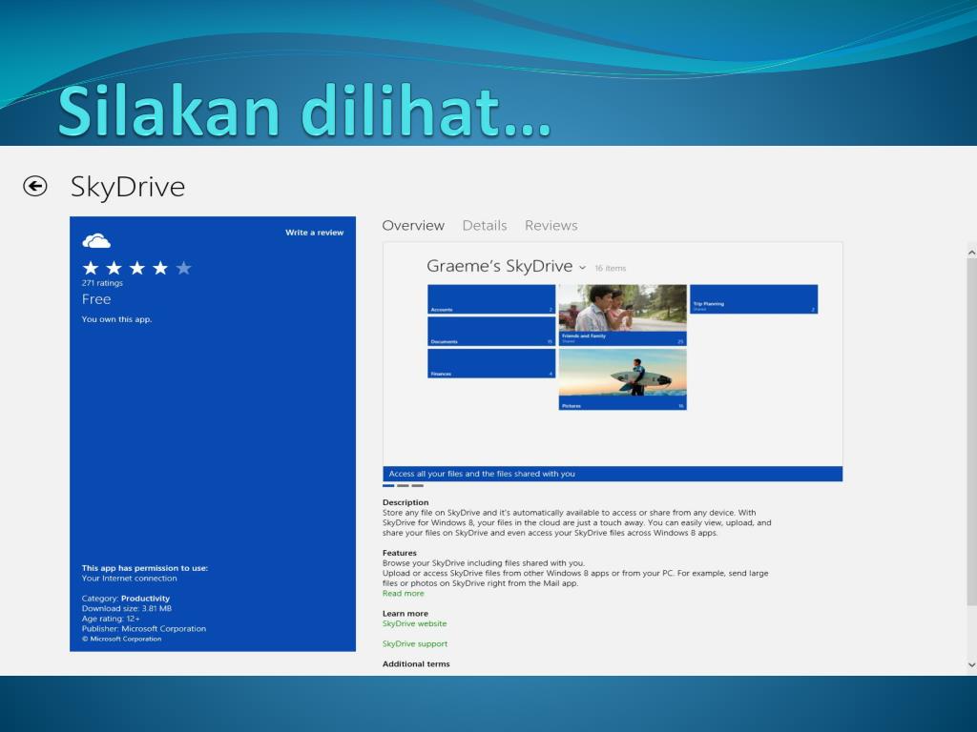This screenshot has height=732, width=977.
Task: Switch to the Details tab
Action: [x=484, y=225]
